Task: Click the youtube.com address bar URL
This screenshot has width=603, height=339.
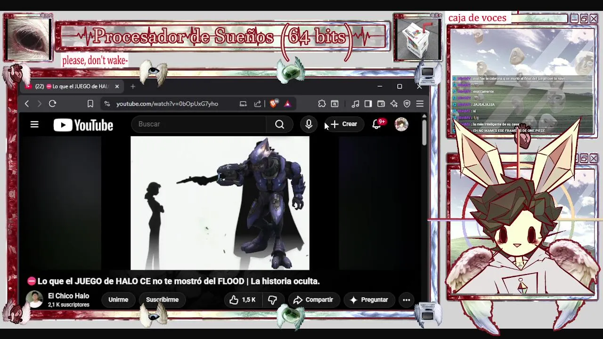Action: point(167,104)
